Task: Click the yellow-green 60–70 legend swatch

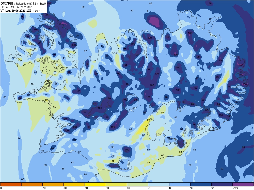Action: (x=137, y=184)
